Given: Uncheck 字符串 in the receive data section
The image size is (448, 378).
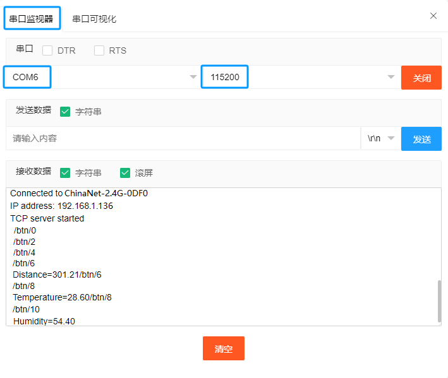Looking at the screenshot, I should pyautogui.click(x=65, y=172).
